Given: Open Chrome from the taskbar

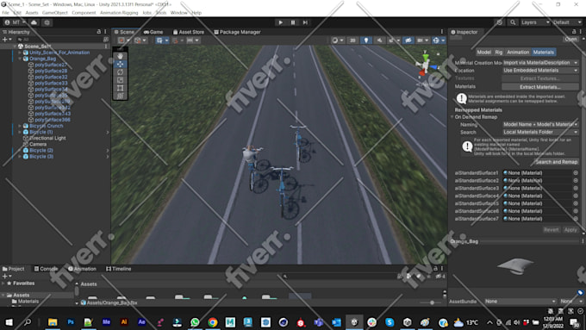Looking at the screenshot, I should pos(213,322).
